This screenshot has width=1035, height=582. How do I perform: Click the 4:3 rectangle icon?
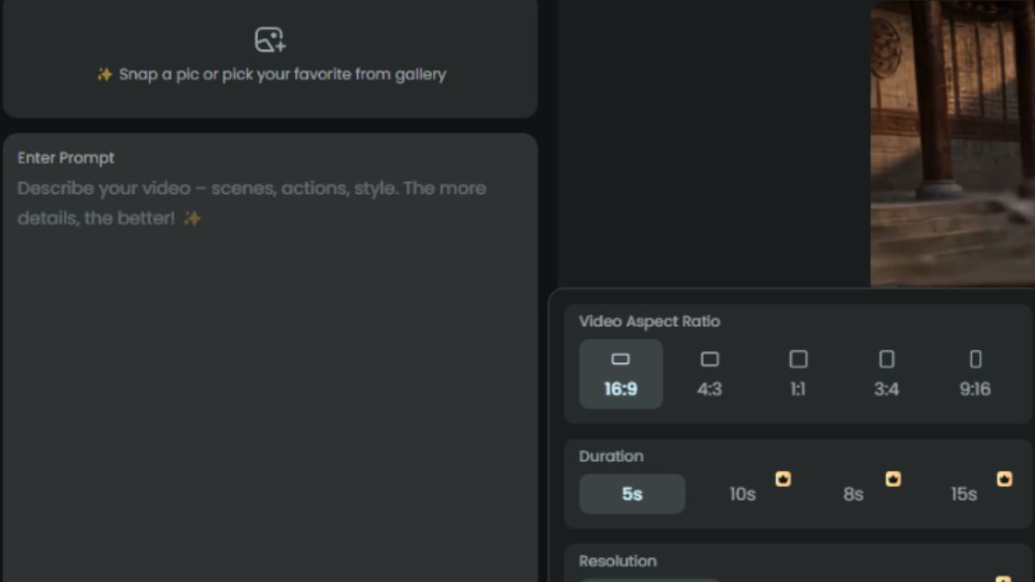[710, 359]
